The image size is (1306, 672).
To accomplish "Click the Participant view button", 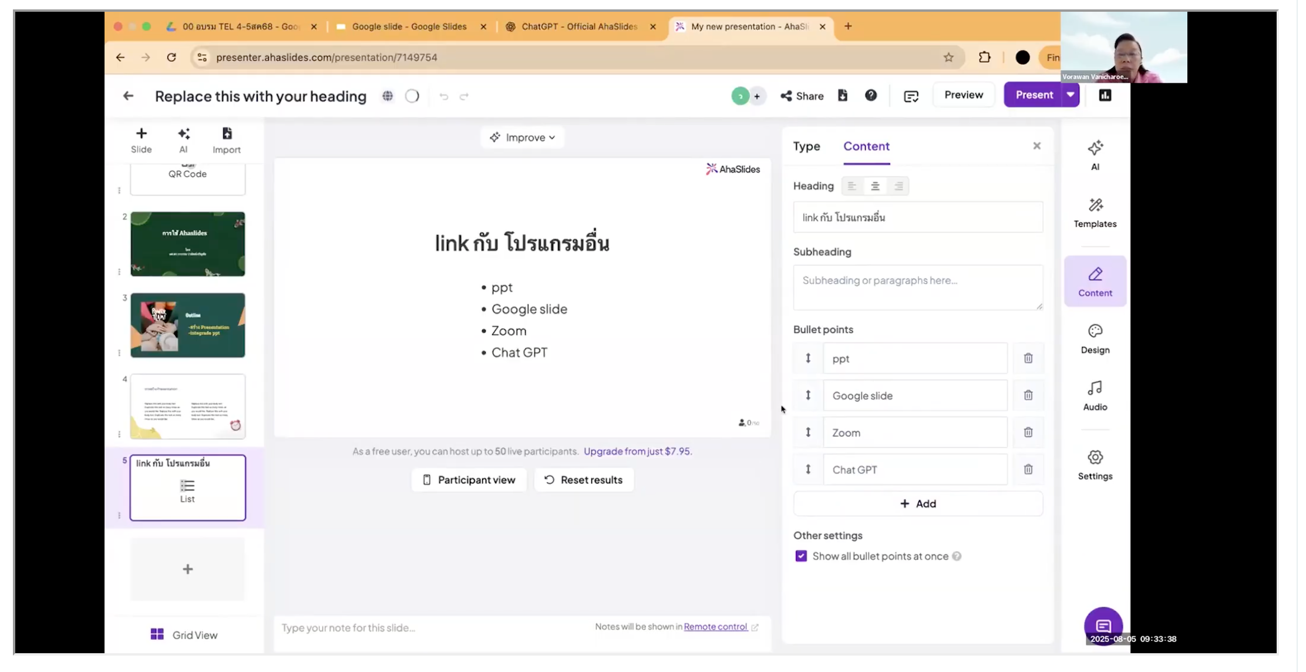I will click(469, 480).
